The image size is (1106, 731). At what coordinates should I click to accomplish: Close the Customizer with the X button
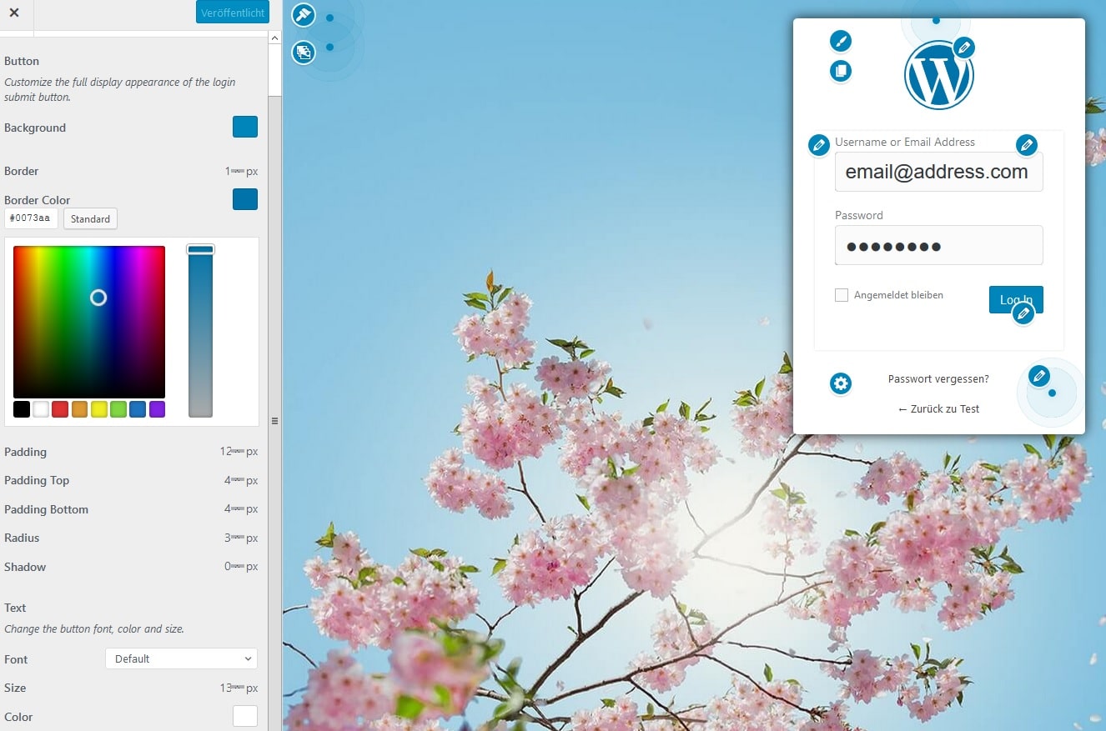tap(14, 13)
